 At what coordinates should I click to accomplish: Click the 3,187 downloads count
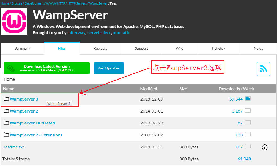[237, 111]
